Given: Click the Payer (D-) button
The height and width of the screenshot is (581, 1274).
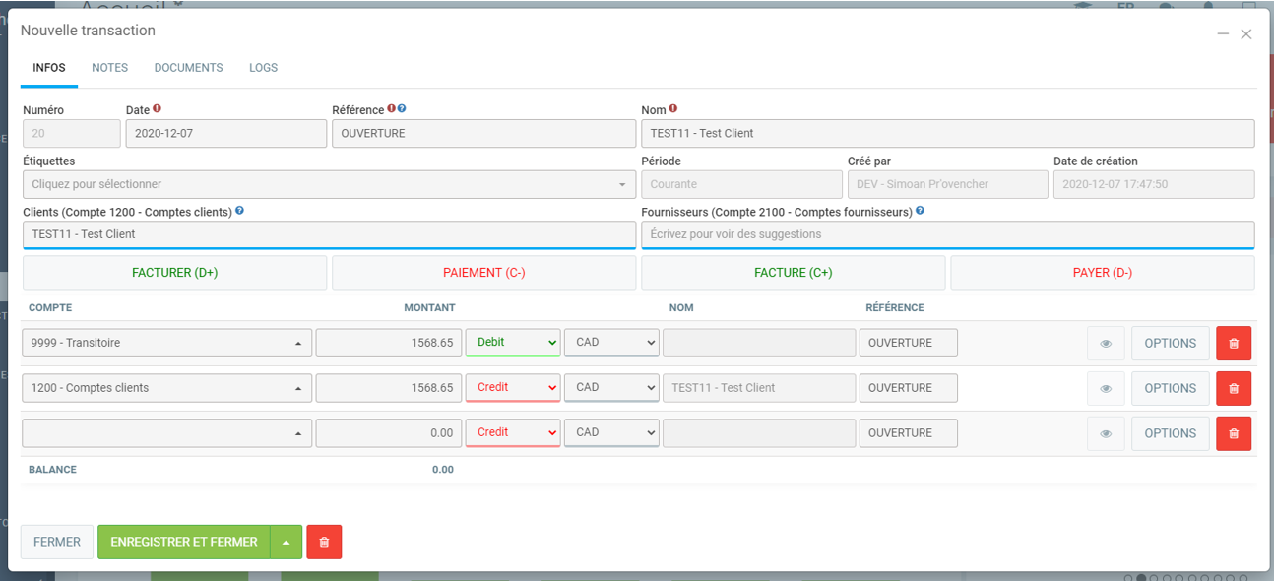Looking at the screenshot, I should tap(1102, 273).
